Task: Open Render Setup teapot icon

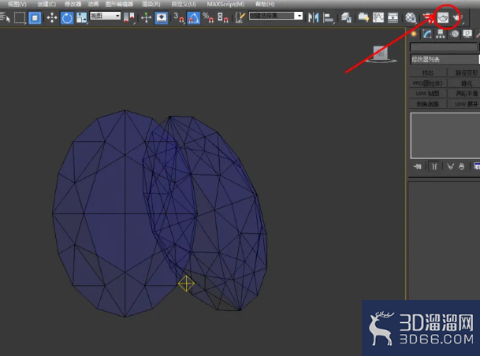Action: tap(428, 18)
